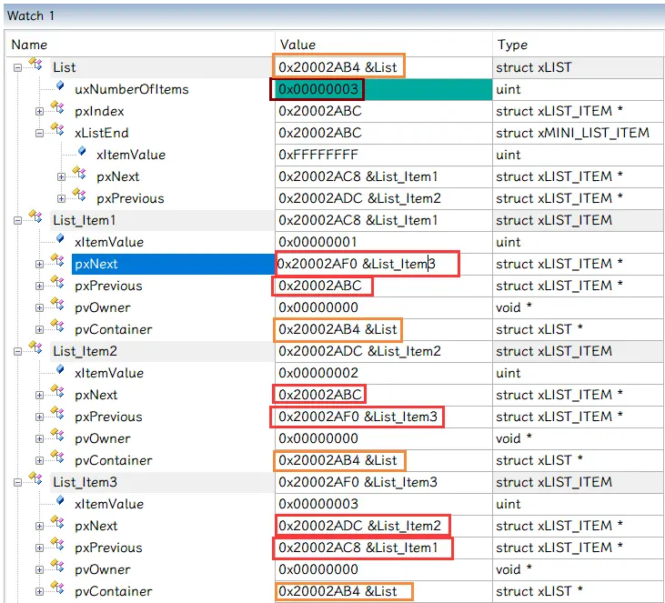665x603 pixels.
Task: Click the Value column header
Action: tap(297, 45)
